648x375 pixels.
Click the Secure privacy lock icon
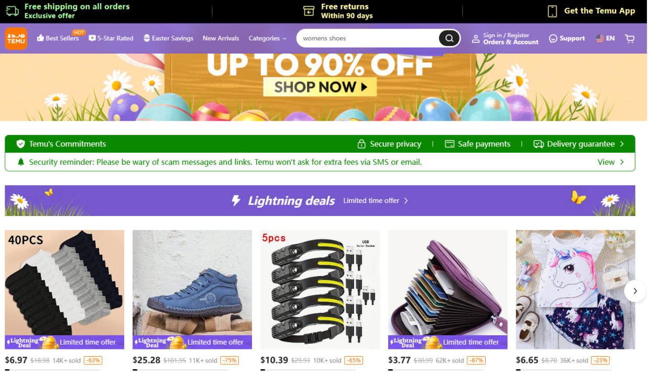click(361, 144)
